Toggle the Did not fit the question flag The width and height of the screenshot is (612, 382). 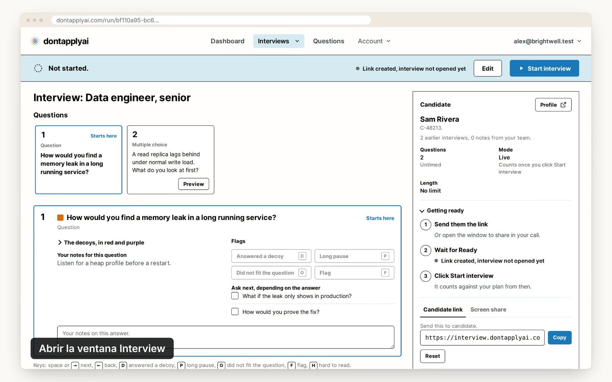click(x=271, y=273)
